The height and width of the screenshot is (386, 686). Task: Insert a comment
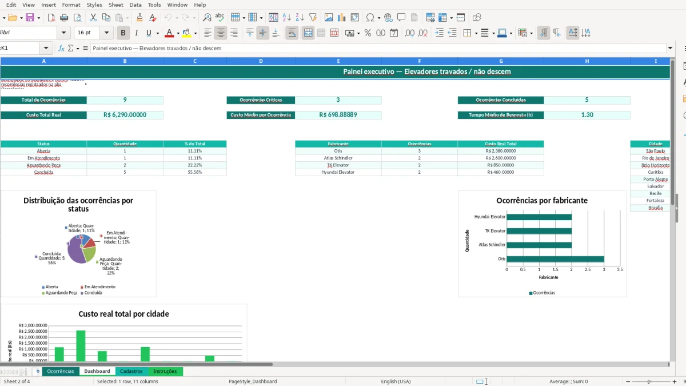pyautogui.click(x=401, y=18)
